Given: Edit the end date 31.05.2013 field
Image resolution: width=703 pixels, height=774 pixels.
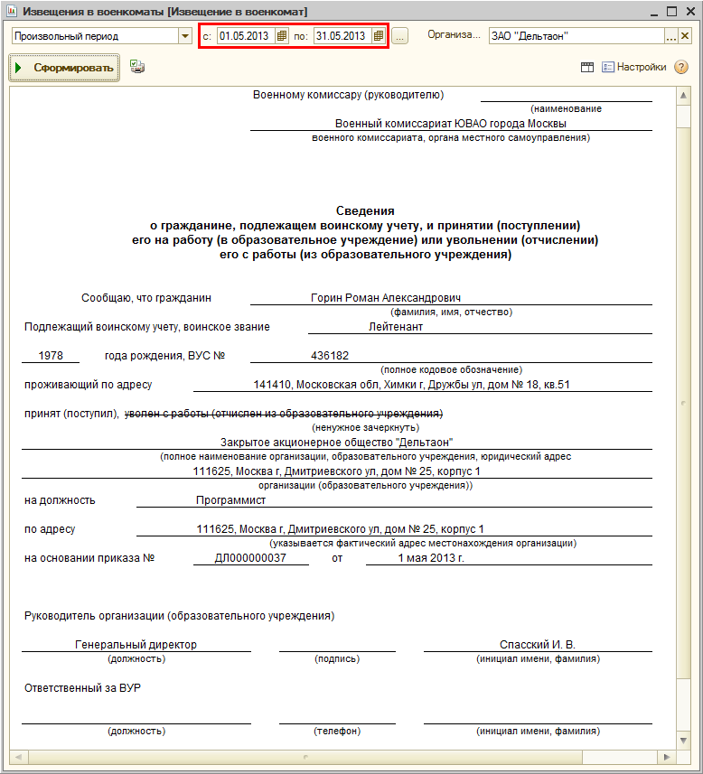Looking at the screenshot, I should [342, 36].
